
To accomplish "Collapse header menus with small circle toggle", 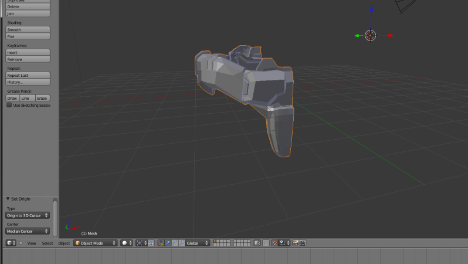I will tap(21, 243).
